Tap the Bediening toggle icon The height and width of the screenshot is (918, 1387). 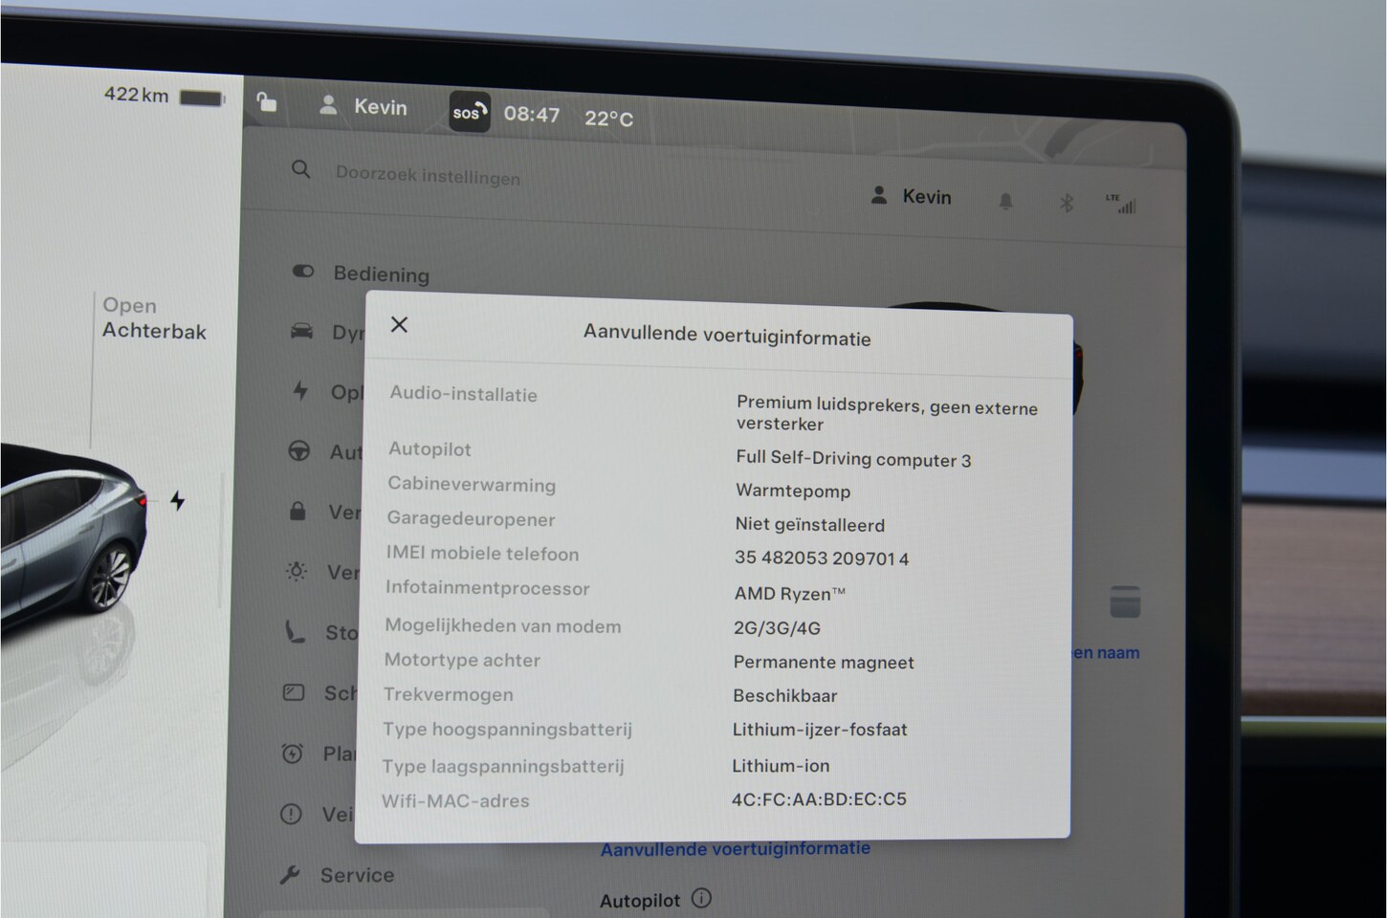[x=302, y=272]
